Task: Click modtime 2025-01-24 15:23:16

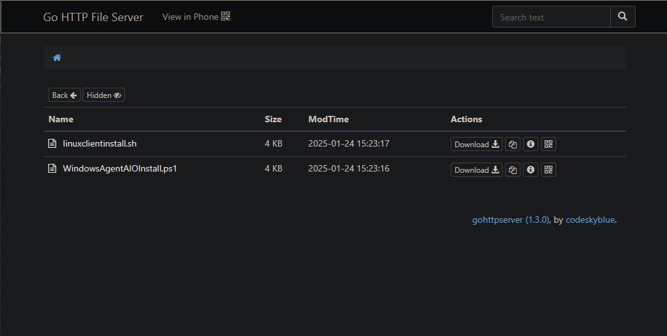Action: point(349,168)
